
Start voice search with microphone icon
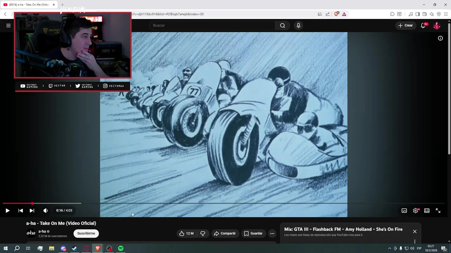point(298,25)
